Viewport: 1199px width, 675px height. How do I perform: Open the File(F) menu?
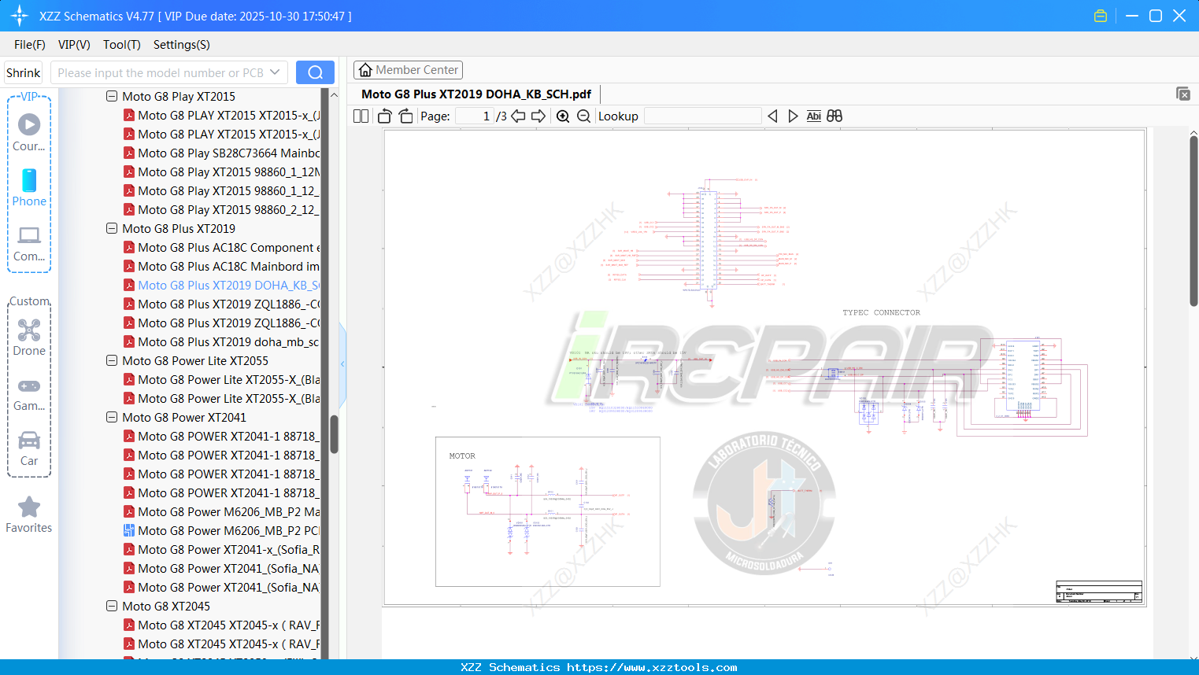pos(30,45)
